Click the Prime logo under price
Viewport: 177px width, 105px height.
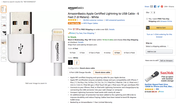click(71, 33)
